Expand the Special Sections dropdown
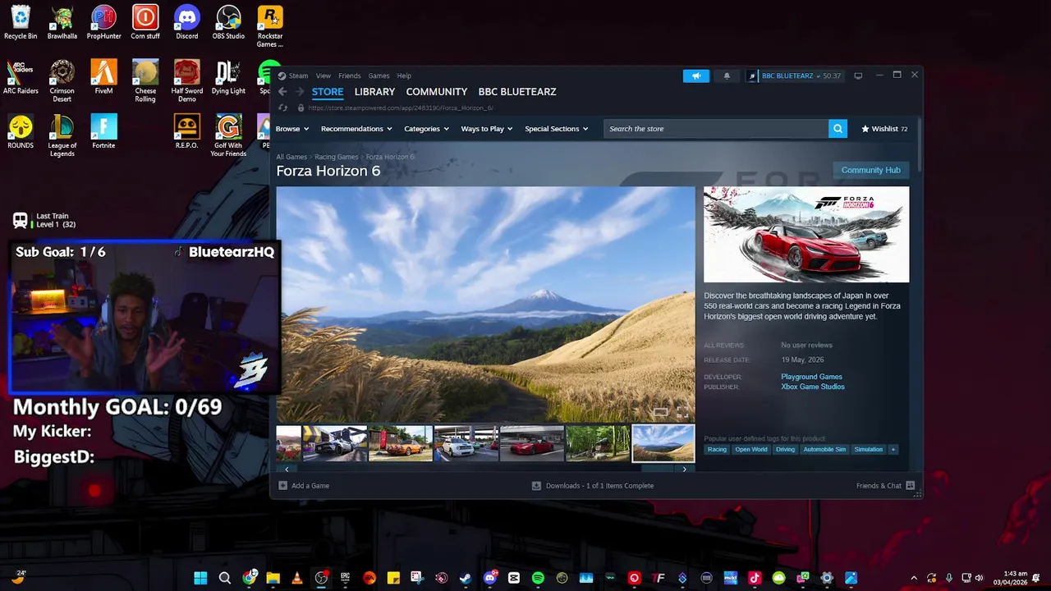 pyautogui.click(x=557, y=129)
